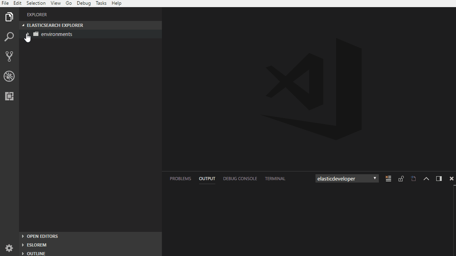The width and height of the screenshot is (456, 256).
Task: Open the Search view in the activity bar
Action: 9,37
